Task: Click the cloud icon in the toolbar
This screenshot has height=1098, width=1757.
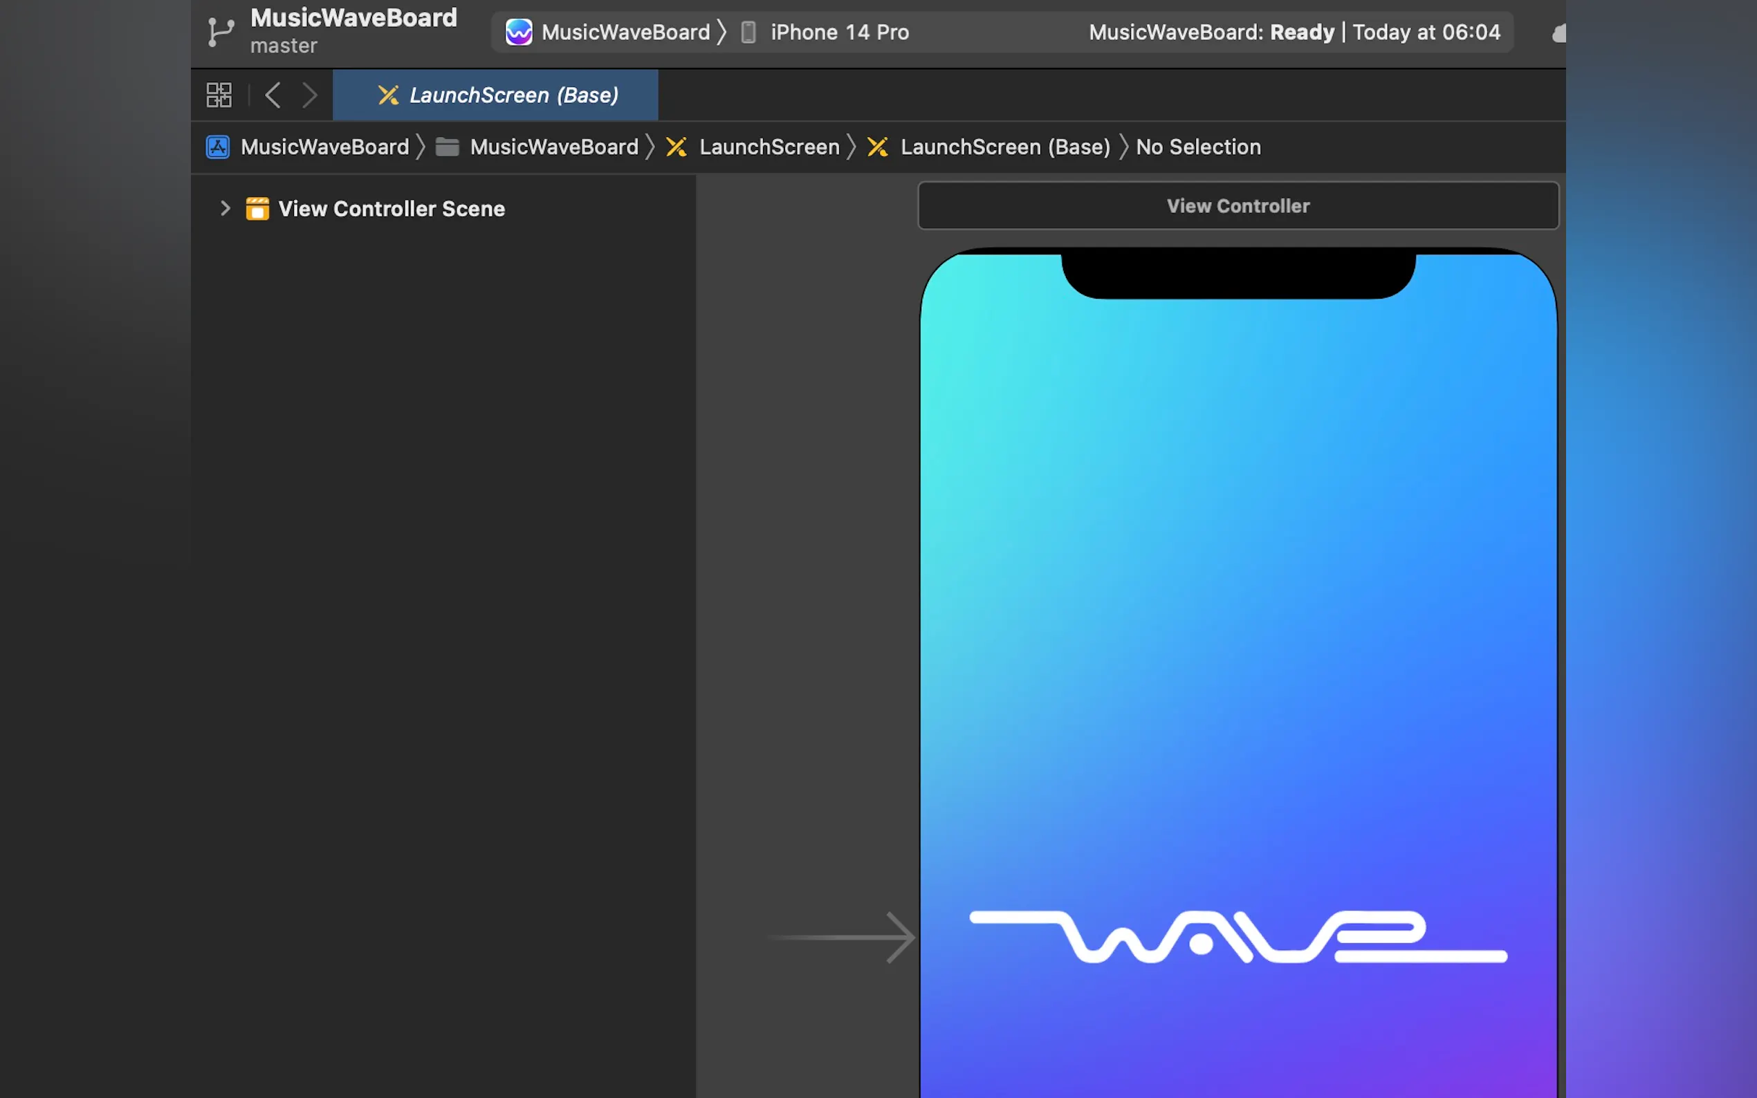Action: [1558, 32]
